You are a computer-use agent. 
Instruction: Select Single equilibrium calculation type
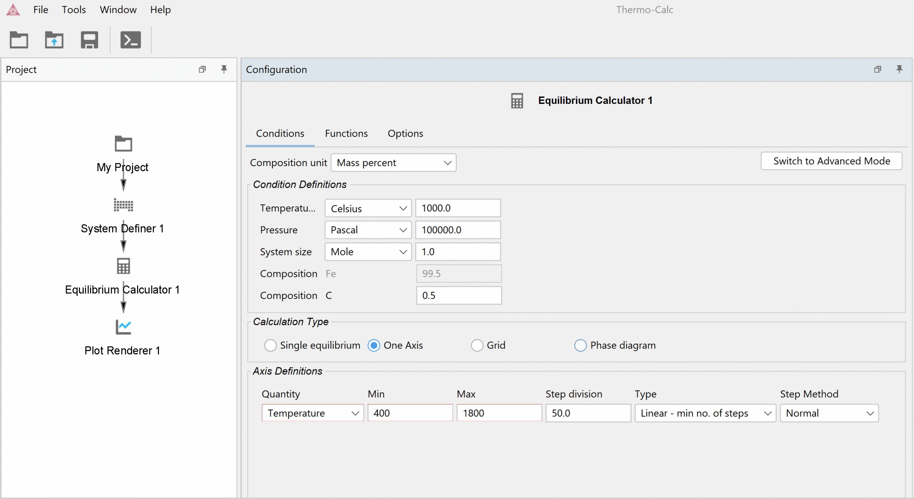270,345
